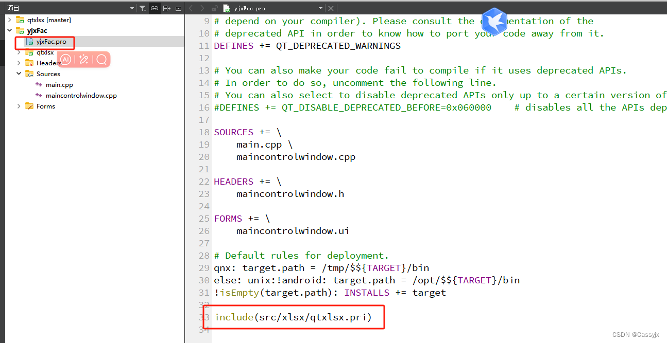667x343 pixels.
Task: Go forward in editor navigation history
Action: [x=202, y=8]
